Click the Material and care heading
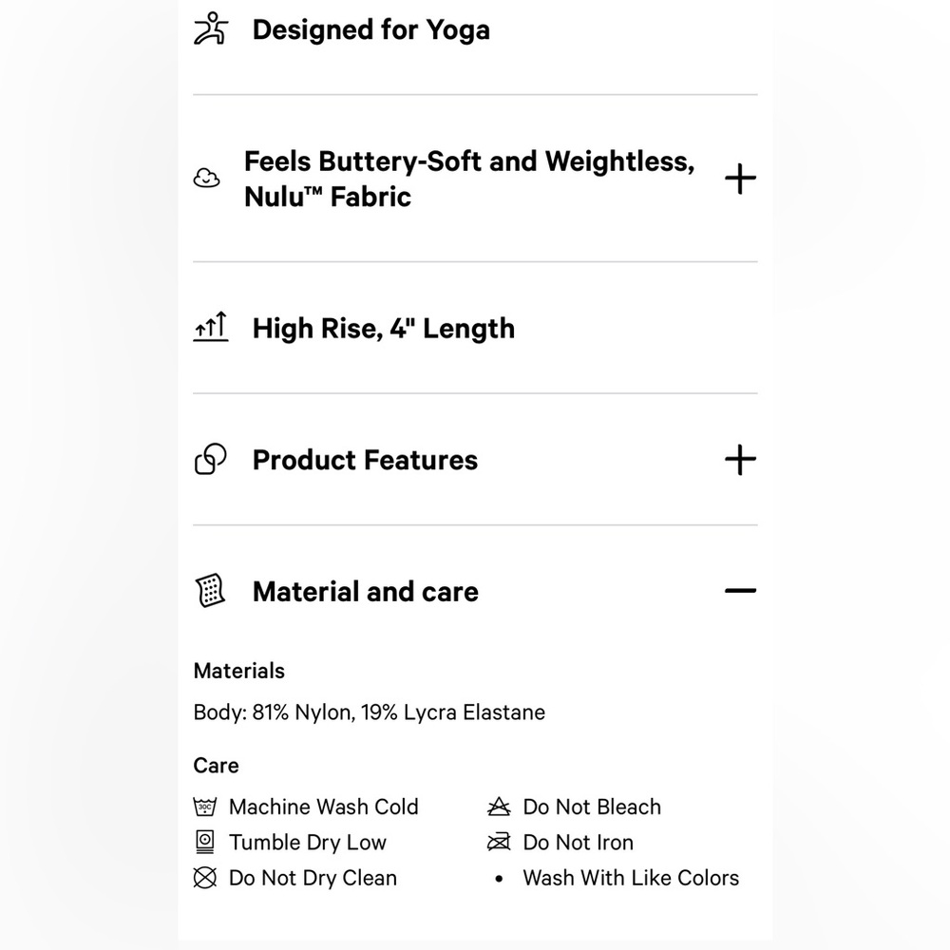Screen dimensions: 950x950 [x=366, y=591]
